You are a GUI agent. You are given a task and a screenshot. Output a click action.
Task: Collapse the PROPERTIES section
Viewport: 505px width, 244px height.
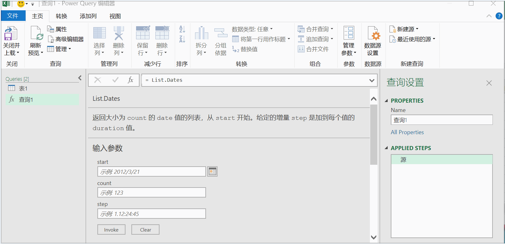coord(386,101)
